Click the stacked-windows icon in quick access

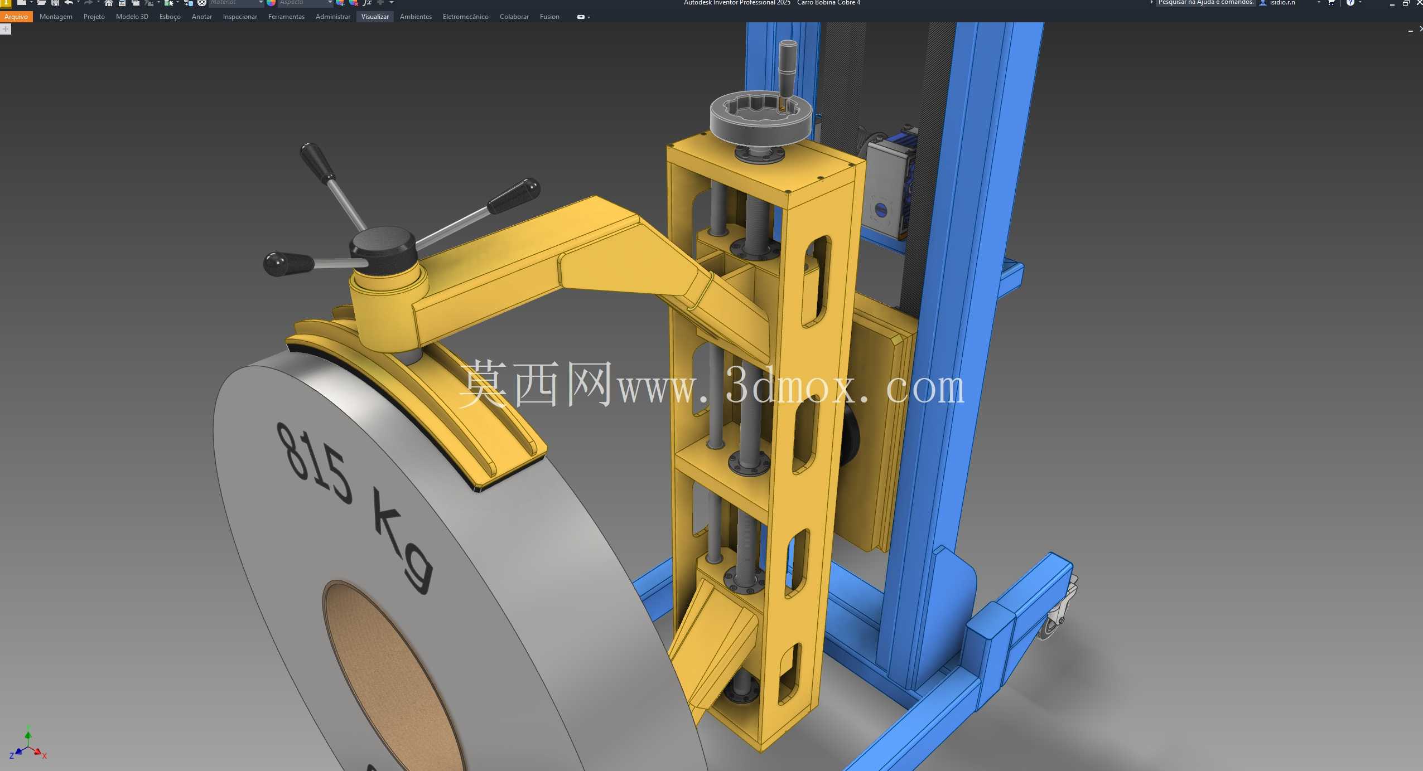136,3
